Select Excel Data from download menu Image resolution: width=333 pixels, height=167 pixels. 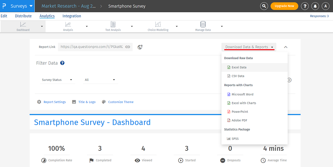pos(239,67)
